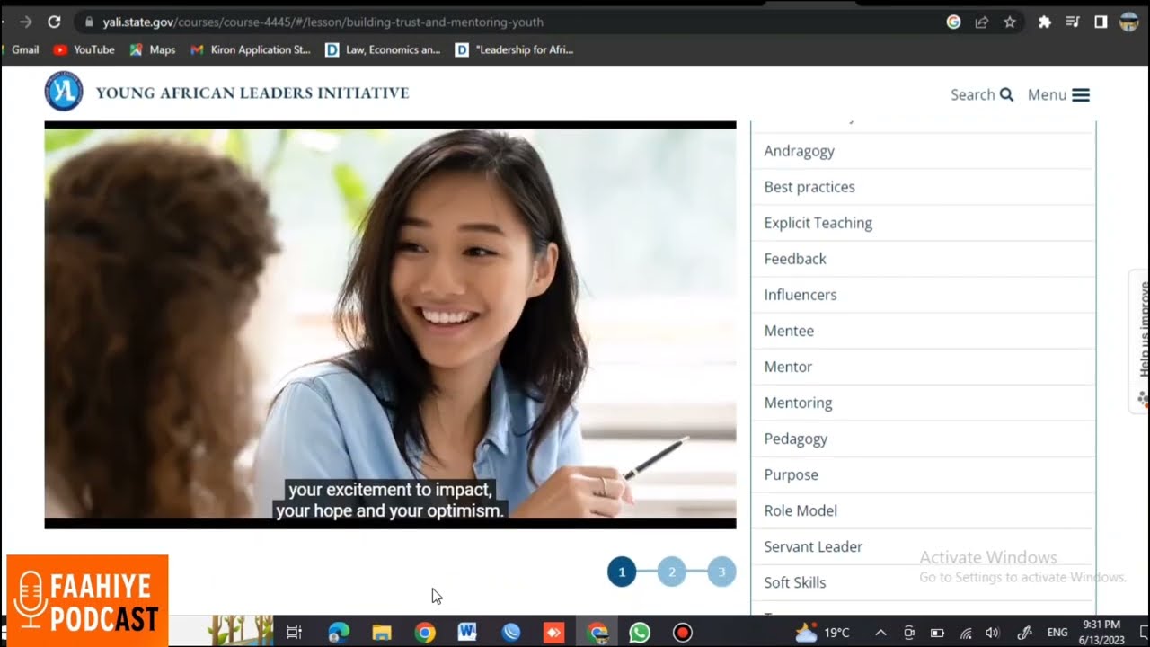1150x647 pixels.
Task: Share this page using the share icon
Action: click(x=981, y=22)
